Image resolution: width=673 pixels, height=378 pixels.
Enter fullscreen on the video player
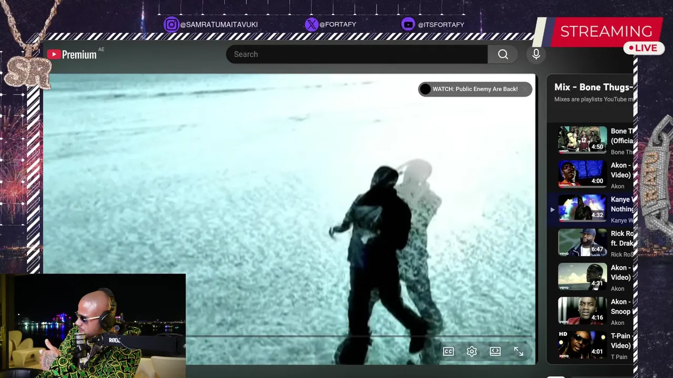[518, 352]
